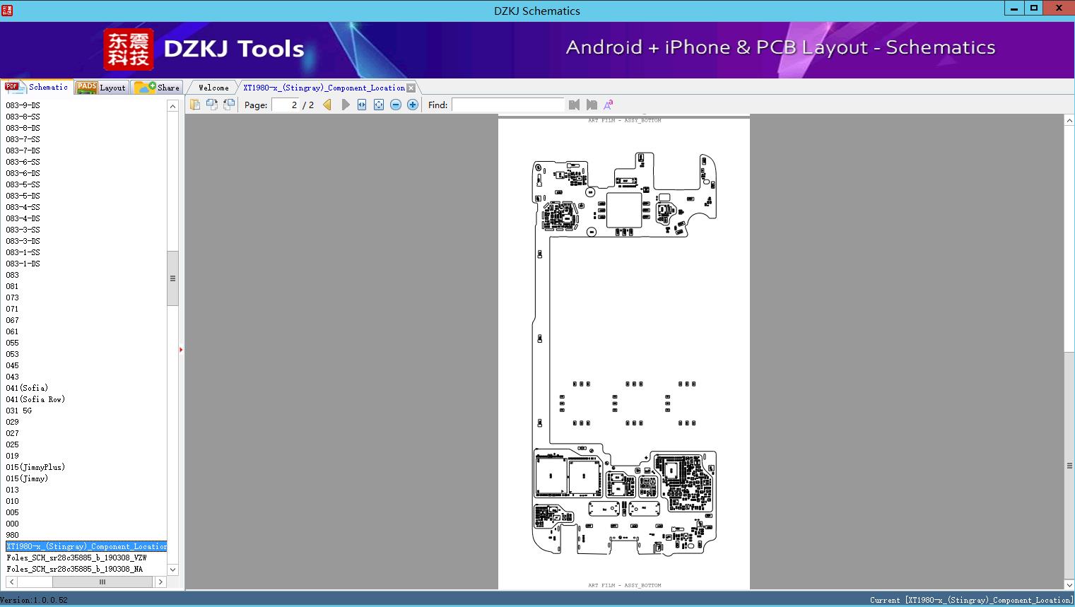Select the XT1980-x_(Stingray)_Component_Location document tab
Viewport: 1075px width, 607px height.
click(324, 88)
